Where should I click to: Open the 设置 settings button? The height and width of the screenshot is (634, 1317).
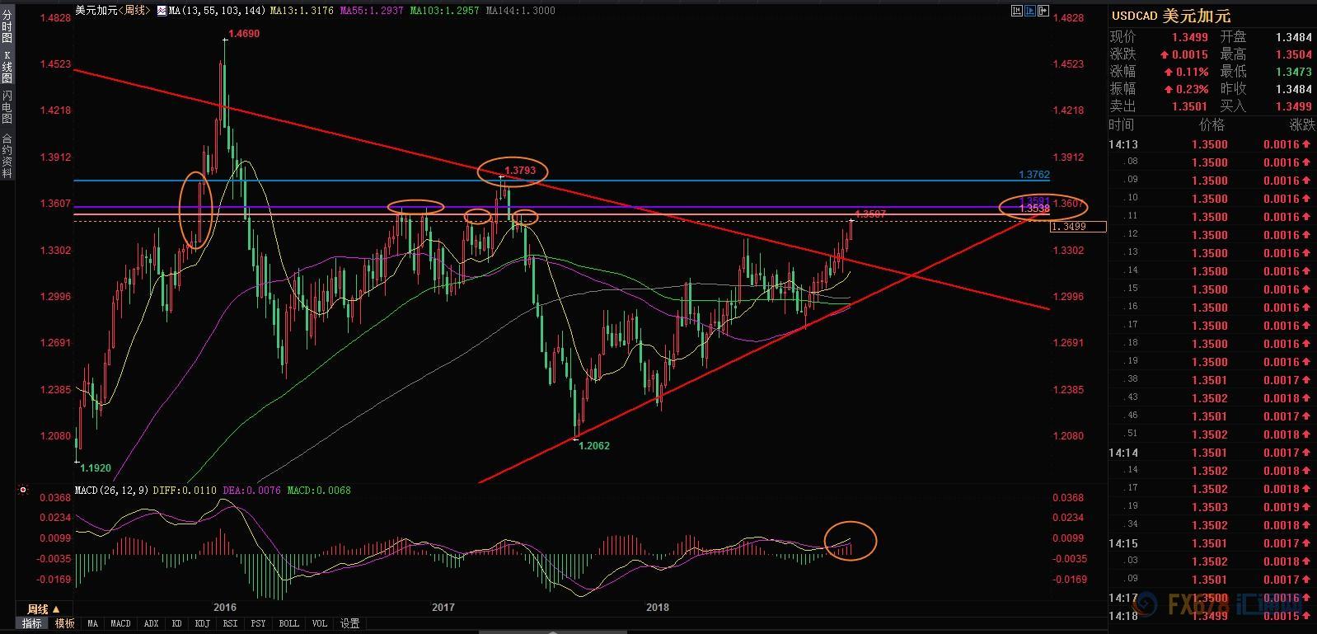click(x=350, y=623)
